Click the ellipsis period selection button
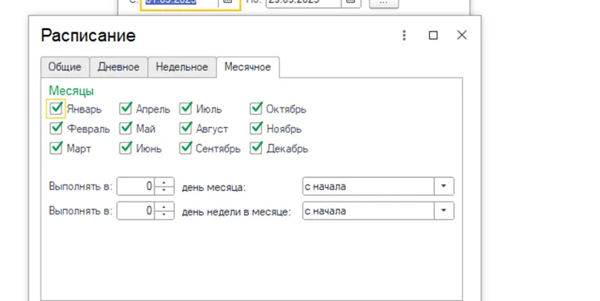 tap(384, 2)
